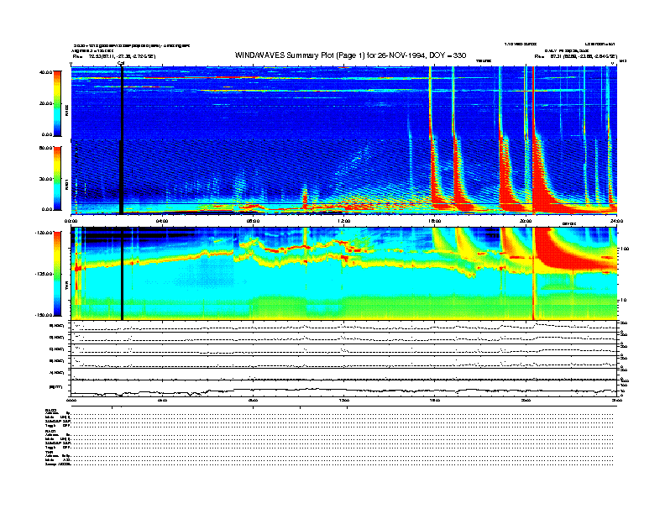Click 20:00 tick label under the RAD1 spectrogram
This screenshot has height=514, width=665.
coord(526,221)
